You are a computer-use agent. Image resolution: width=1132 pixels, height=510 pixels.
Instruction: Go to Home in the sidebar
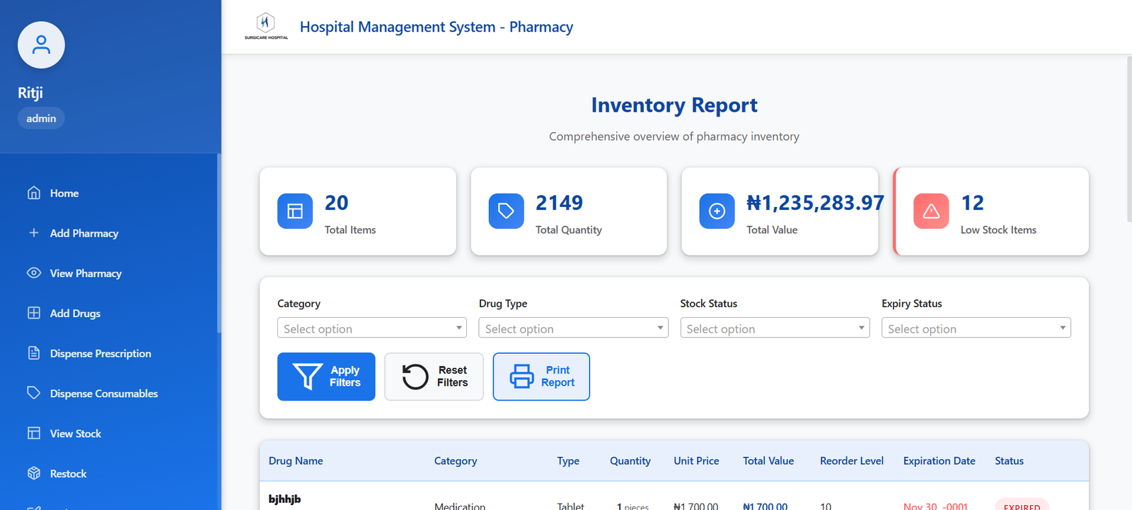click(x=64, y=194)
